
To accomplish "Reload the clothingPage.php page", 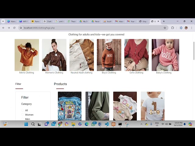I will 14,28.
